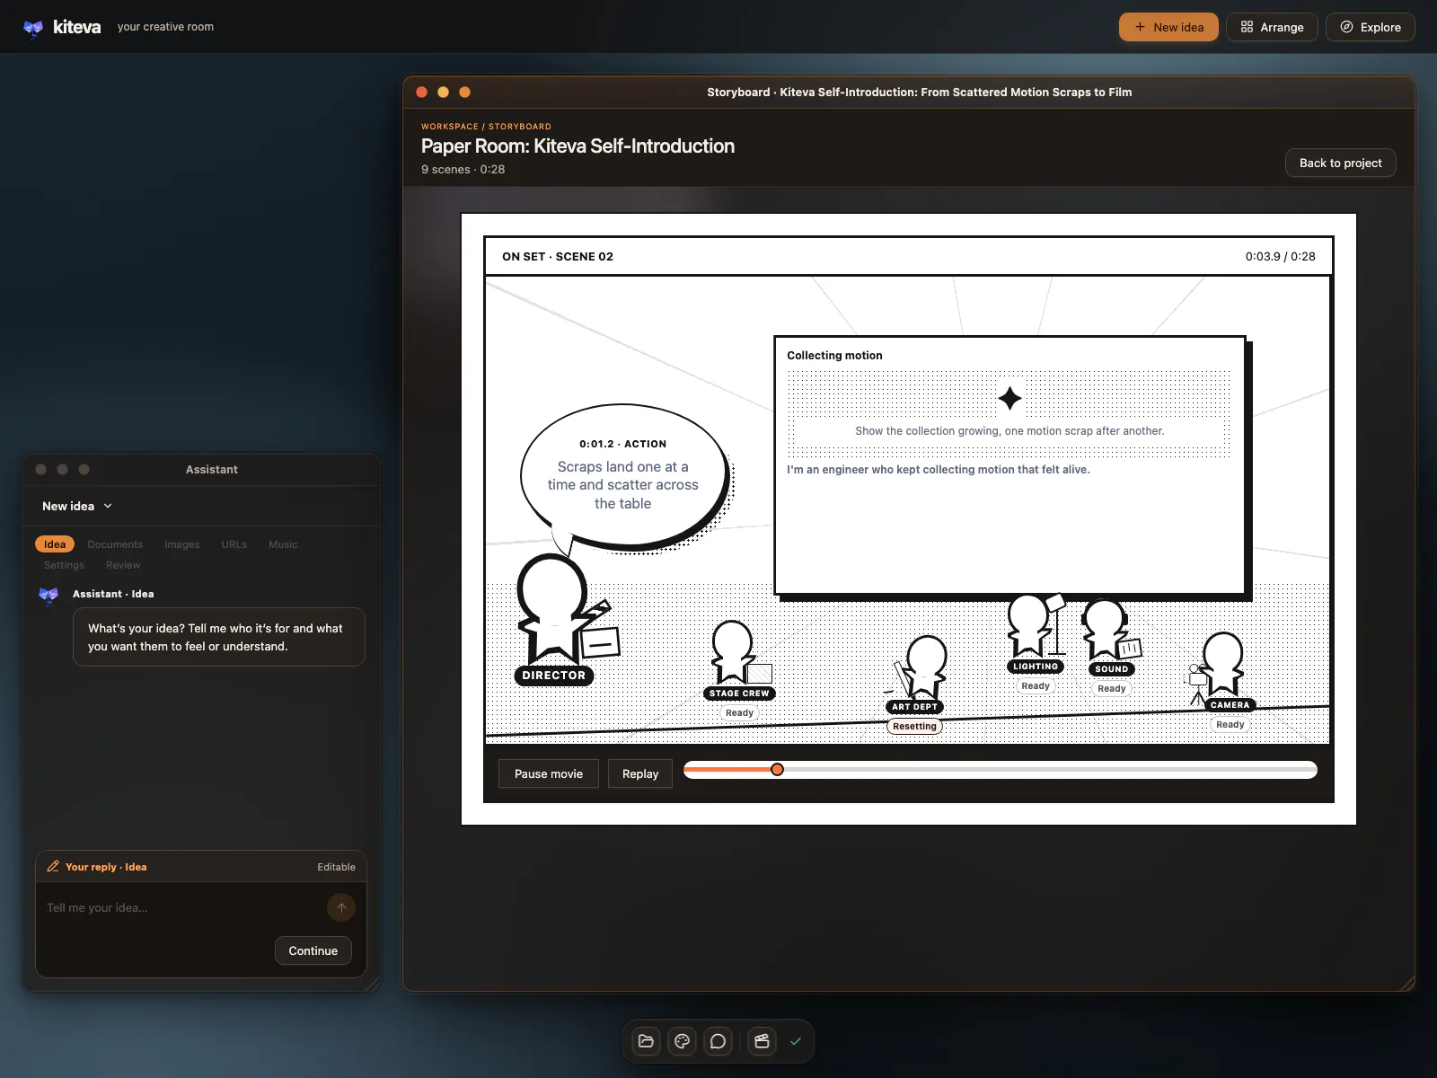
Task: Click the WORKSPACE / STORYBOARD breadcrumb
Action: click(x=486, y=127)
